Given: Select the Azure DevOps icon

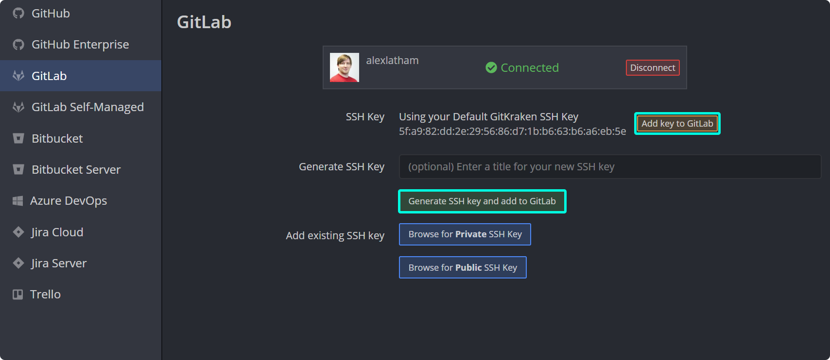Looking at the screenshot, I should (18, 200).
